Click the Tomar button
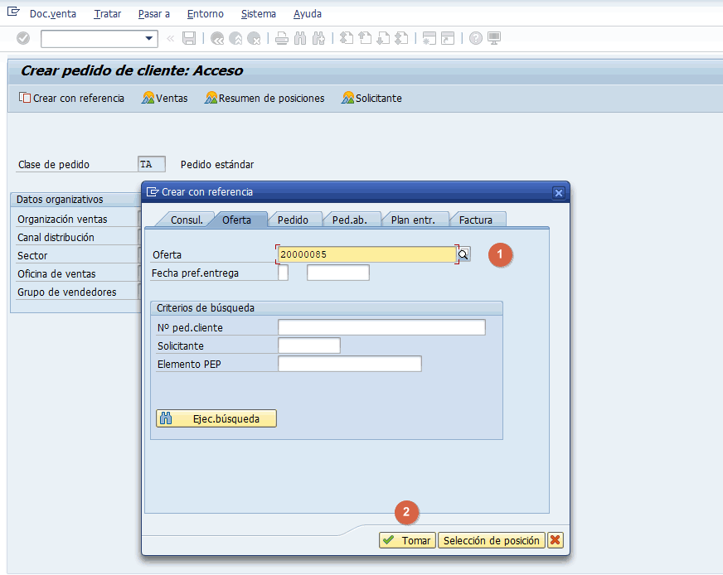This screenshot has height=575, width=723. (x=407, y=540)
